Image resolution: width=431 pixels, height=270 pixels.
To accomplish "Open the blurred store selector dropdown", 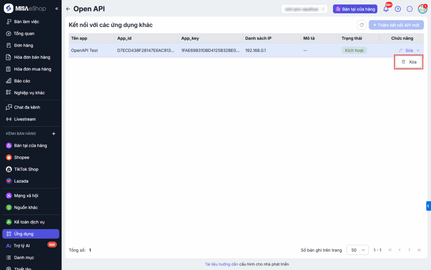I will tap(304, 9).
